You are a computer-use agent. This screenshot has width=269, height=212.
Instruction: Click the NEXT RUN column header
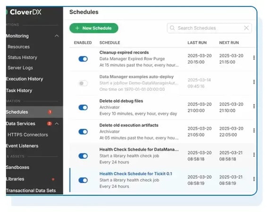229,43
